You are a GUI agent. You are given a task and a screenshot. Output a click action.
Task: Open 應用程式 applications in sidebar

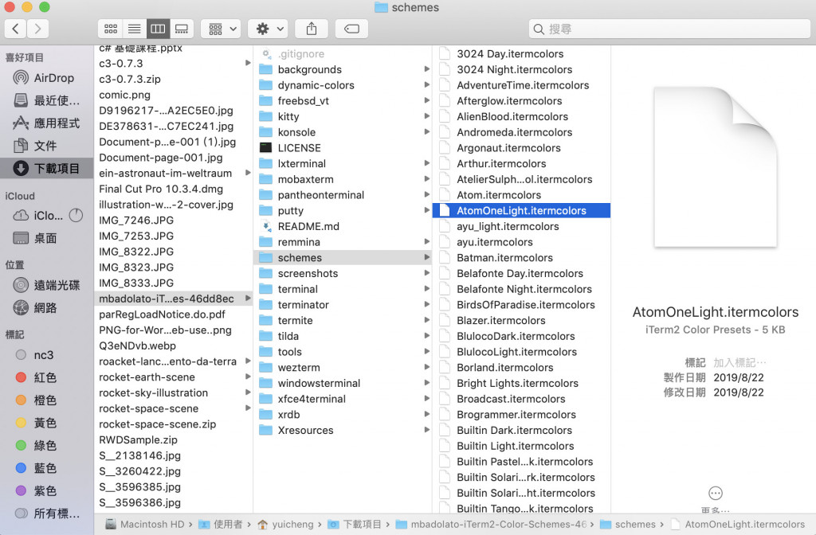click(47, 123)
